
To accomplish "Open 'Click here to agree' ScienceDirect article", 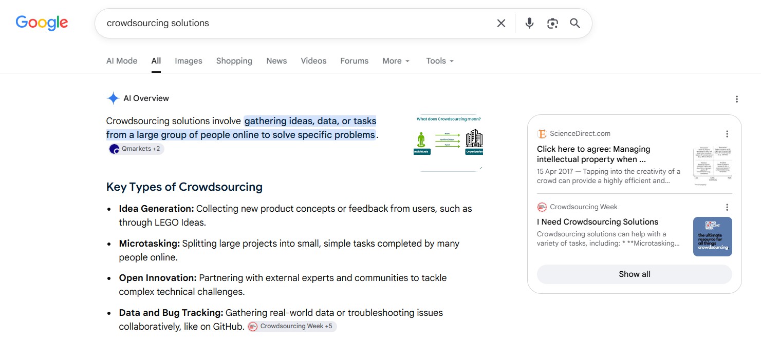I will (x=593, y=154).
